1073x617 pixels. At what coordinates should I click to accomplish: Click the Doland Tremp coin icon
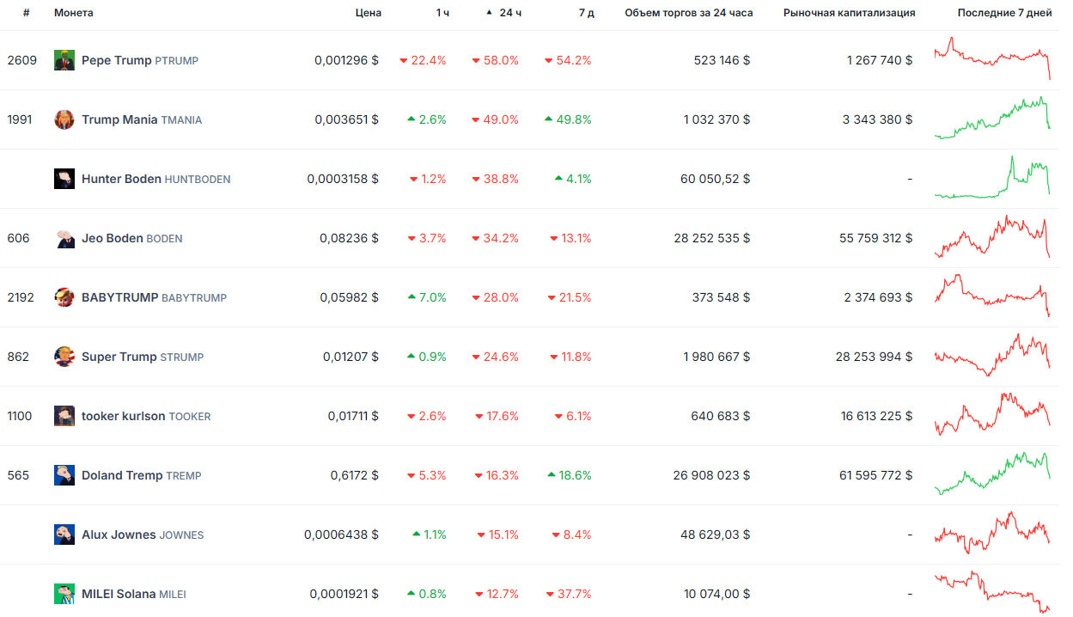click(x=64, y=475)
